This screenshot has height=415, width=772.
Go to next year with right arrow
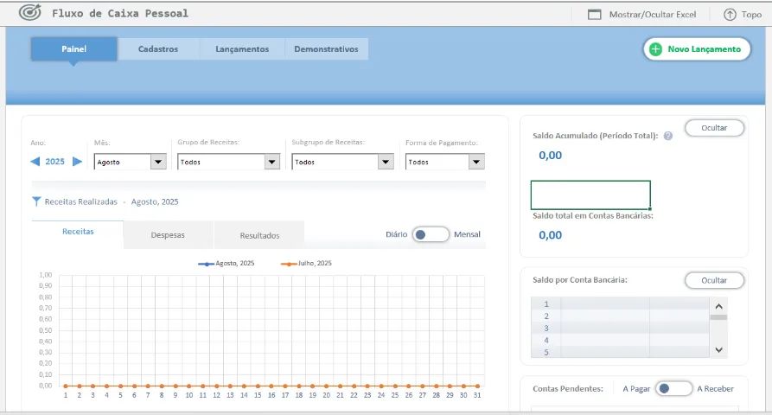pyautogui.click(x=77, y=162)
